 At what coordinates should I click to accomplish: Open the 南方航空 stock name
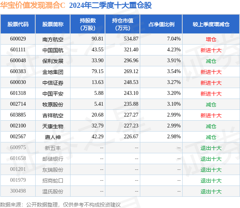(x=53, y=40)
